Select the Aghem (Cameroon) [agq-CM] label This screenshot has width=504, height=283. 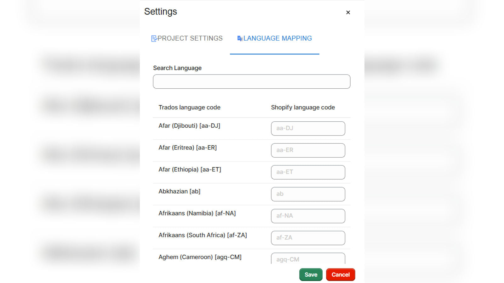(200, 257)
